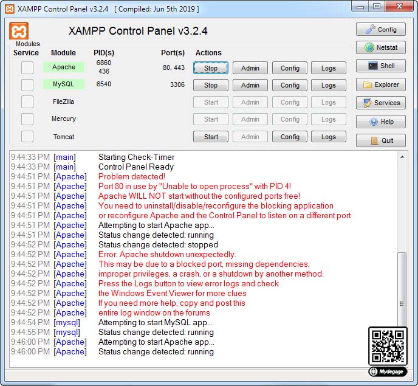Open Apache Admin
418x386 pixels.
(x=250, y=68)
